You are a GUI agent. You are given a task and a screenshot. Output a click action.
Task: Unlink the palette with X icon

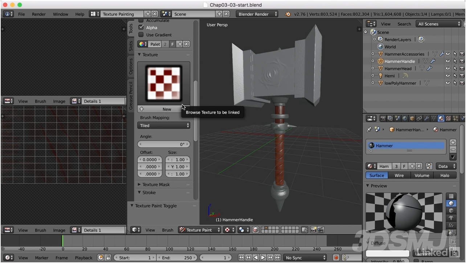click(187, 44)
